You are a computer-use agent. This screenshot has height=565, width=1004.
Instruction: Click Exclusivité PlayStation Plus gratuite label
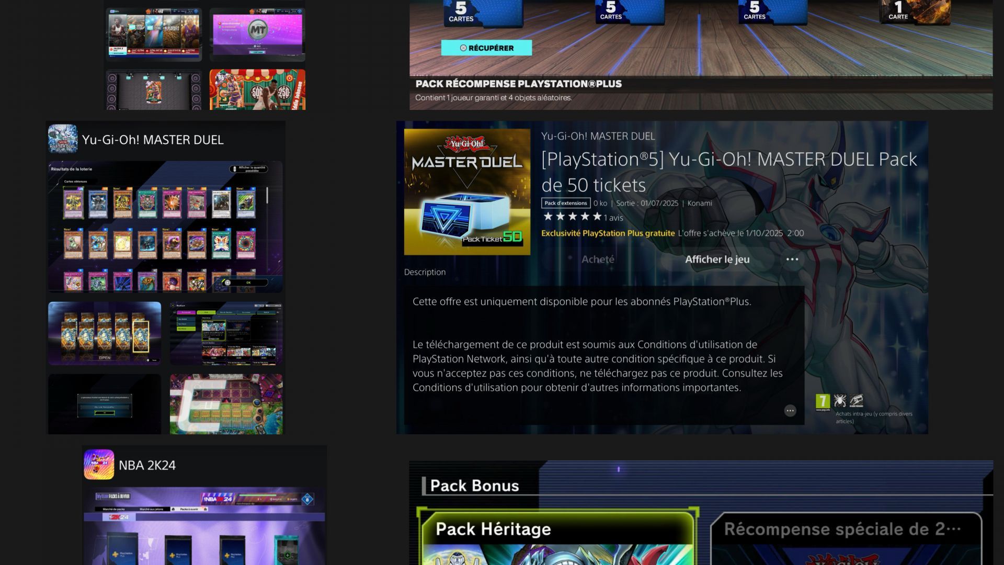608,233
